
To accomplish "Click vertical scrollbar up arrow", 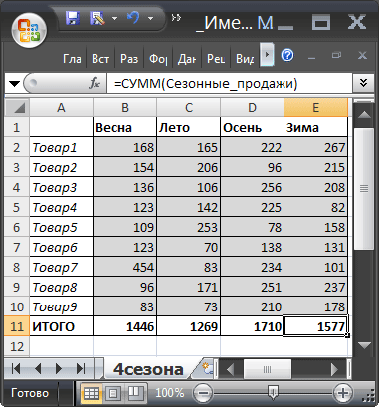I will point(364,114).
